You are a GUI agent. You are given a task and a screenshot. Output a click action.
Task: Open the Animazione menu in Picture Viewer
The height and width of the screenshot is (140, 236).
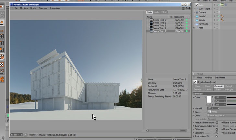pyautogui.click(x=55, y=8)
